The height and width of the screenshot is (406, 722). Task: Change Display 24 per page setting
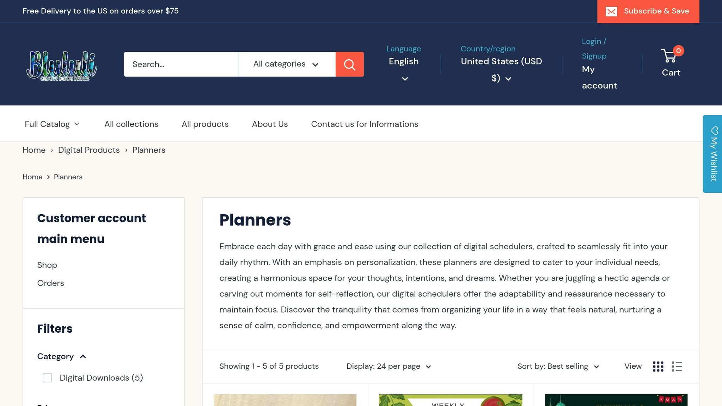(388, 367)
